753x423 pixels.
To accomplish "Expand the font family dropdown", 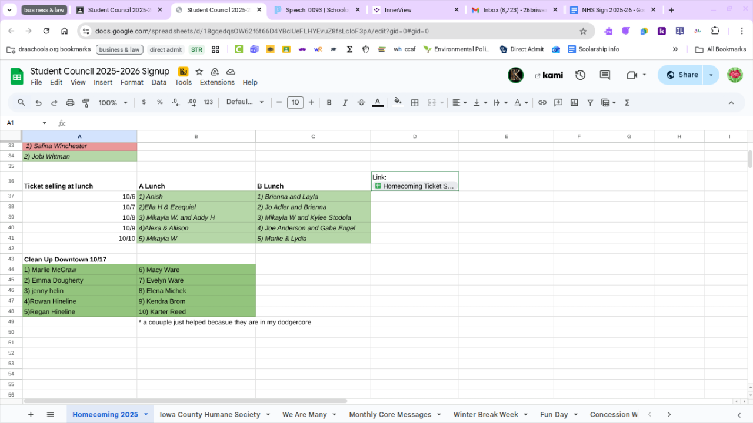I will click(245, 102).
